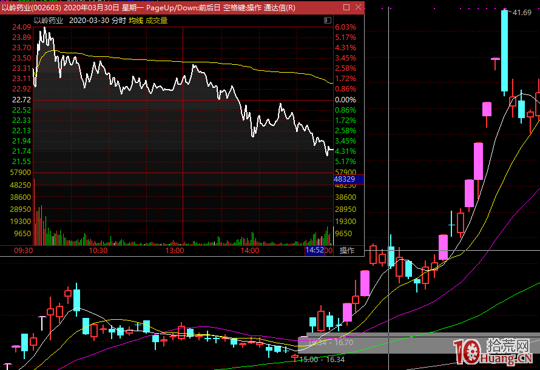The image size is (540, 370).
Task: Click the 13:00 time axis label
Action: coord(175,251)
